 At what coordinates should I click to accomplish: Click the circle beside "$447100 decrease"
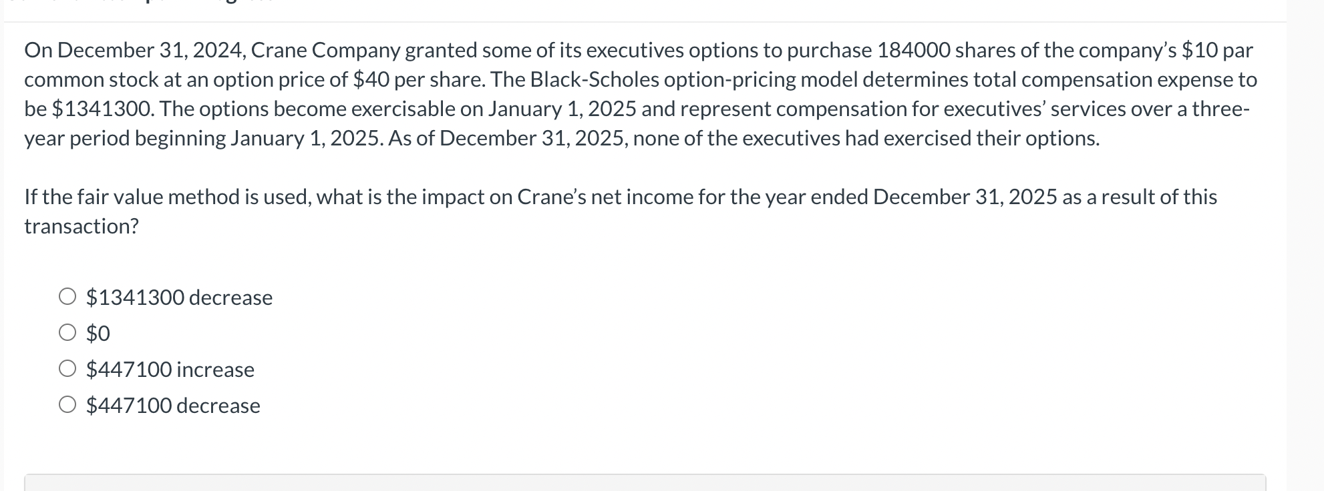click(x=67, y=405)
